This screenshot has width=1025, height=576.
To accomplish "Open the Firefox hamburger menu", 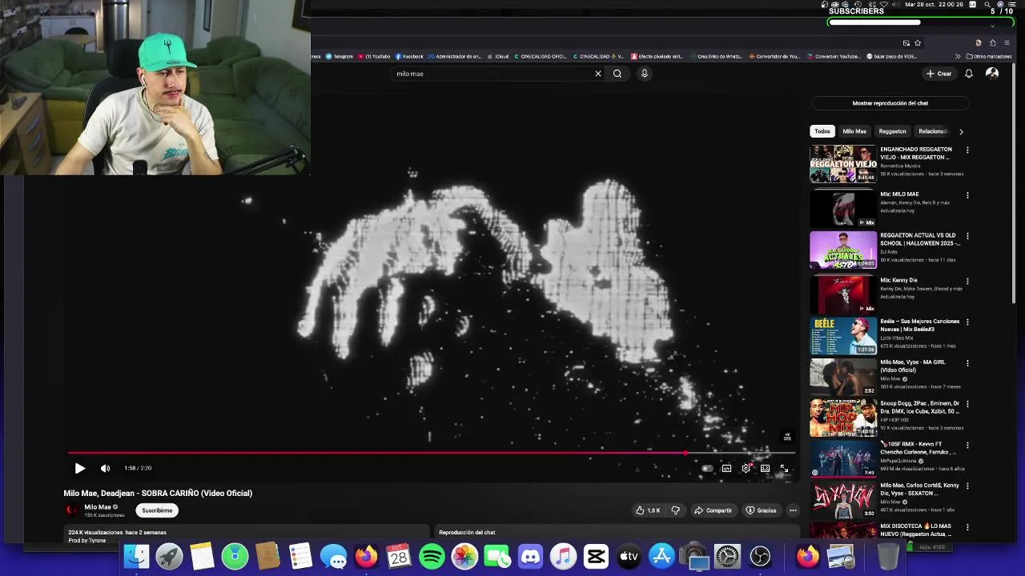I will click(x=1007, y=43).
